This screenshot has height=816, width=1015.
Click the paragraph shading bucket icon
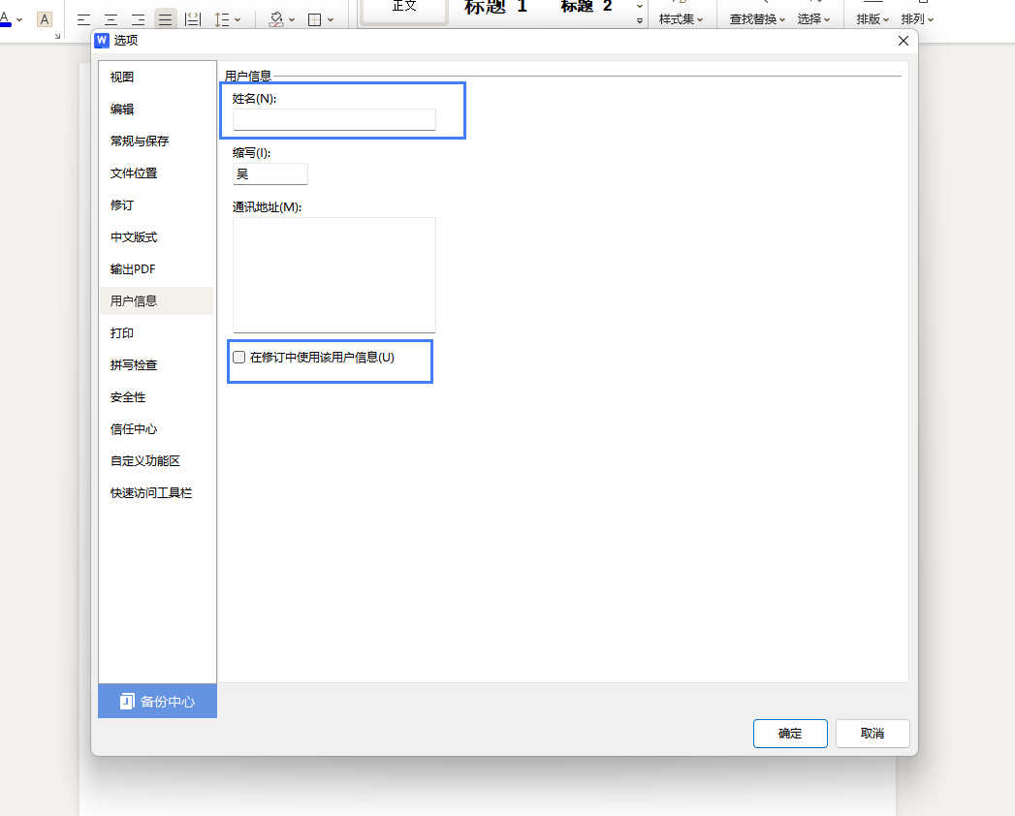(x=276, y=20)
